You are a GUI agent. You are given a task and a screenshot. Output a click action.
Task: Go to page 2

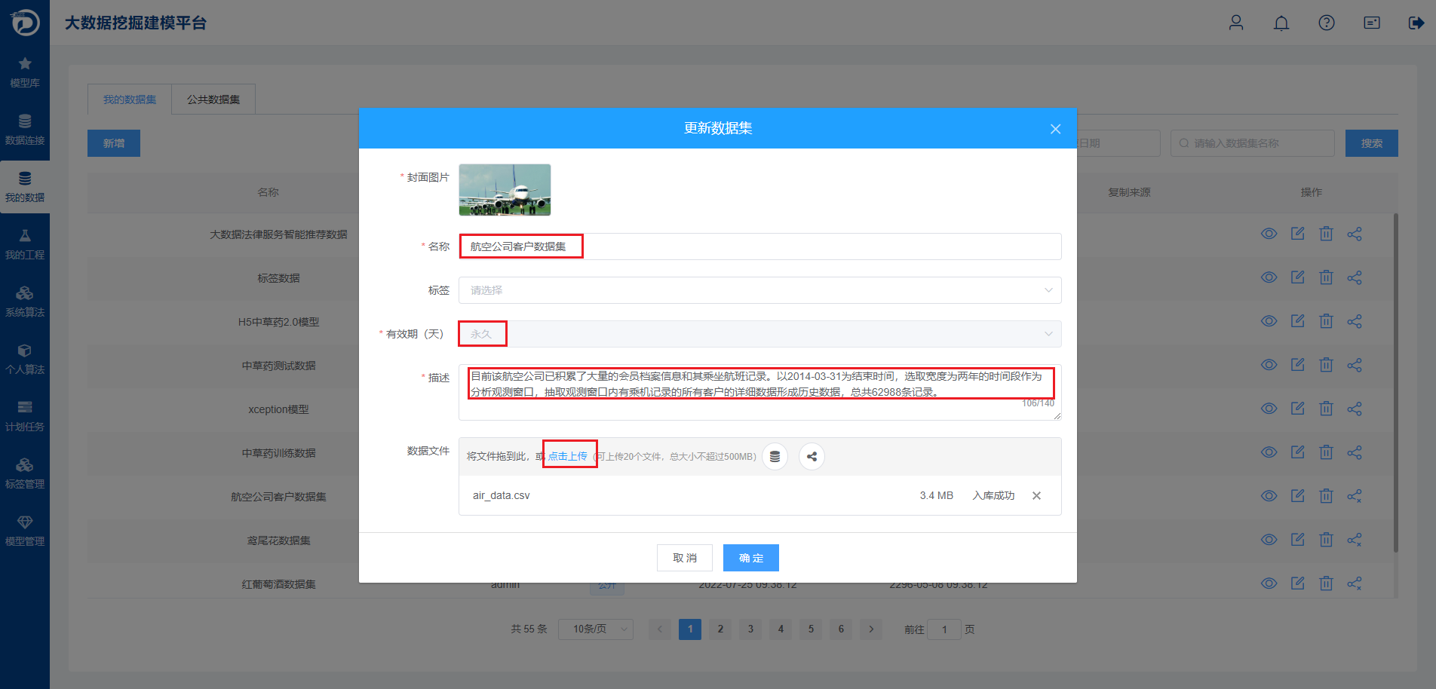click(x=720, y=629)
